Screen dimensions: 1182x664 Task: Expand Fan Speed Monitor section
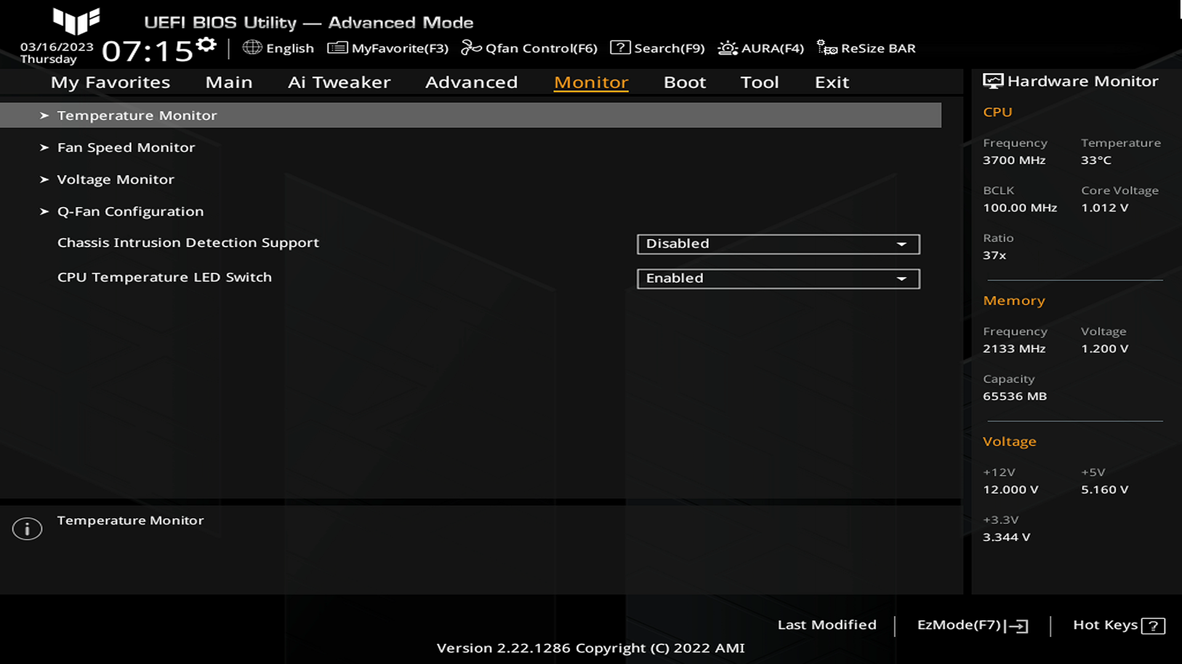click(x=126, y=147)
